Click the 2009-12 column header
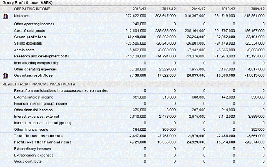This screenshot has width=268, height=167. tap(258, 9)
